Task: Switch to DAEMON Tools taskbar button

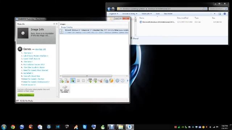Action: point(130,127)
